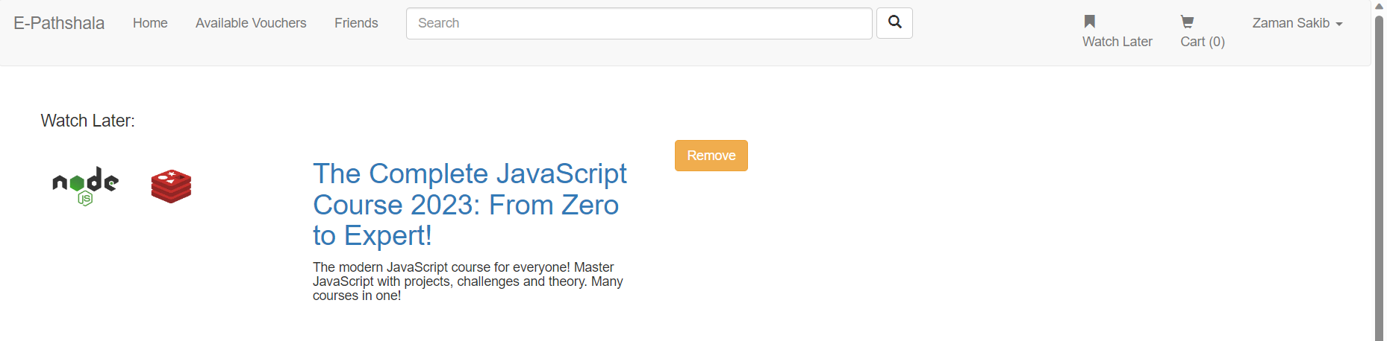
Task: Click the "Watch Later:" section heading
Action: [x=88, y=121]
